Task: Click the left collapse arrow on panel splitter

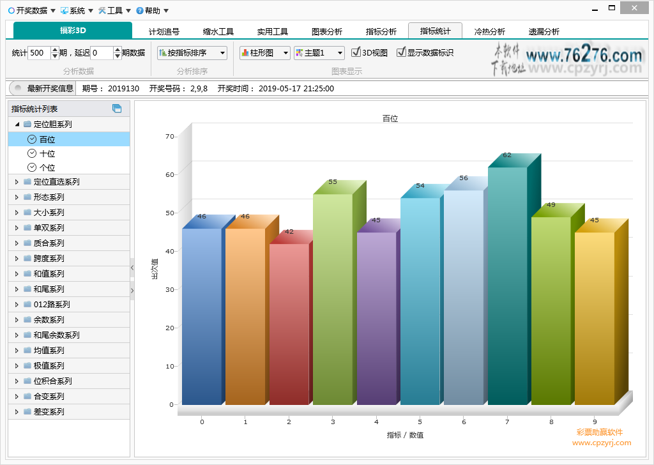Action: click(x=132, y=268)
